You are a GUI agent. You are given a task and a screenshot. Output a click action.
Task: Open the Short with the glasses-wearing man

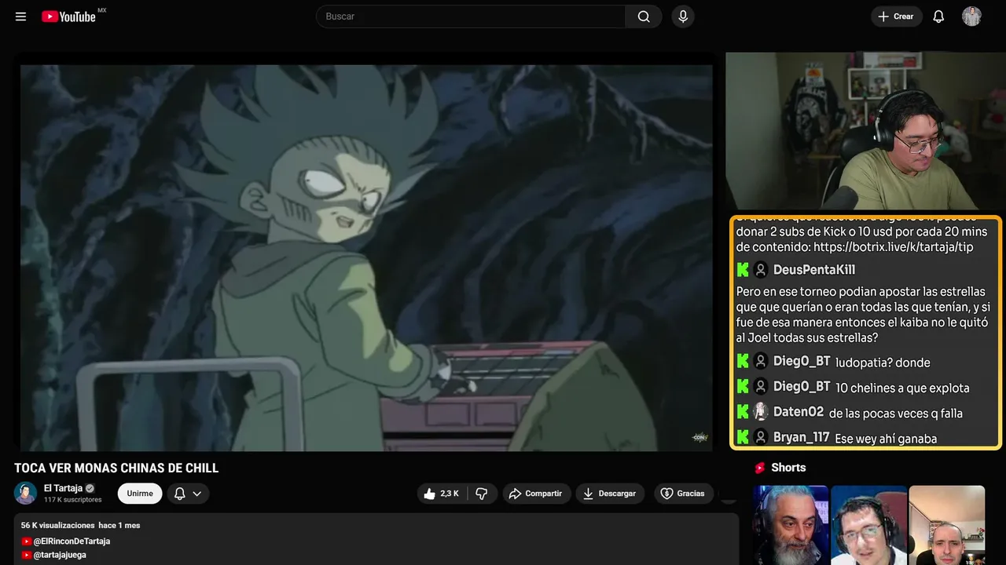click(x=868, y=525)
